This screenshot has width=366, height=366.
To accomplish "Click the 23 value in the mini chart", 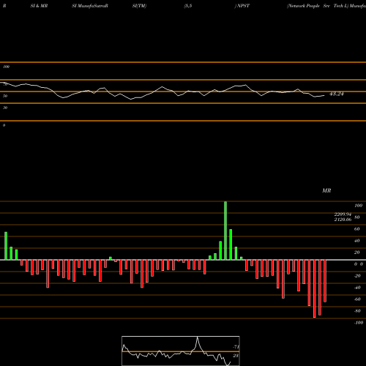I will point(236,356).
